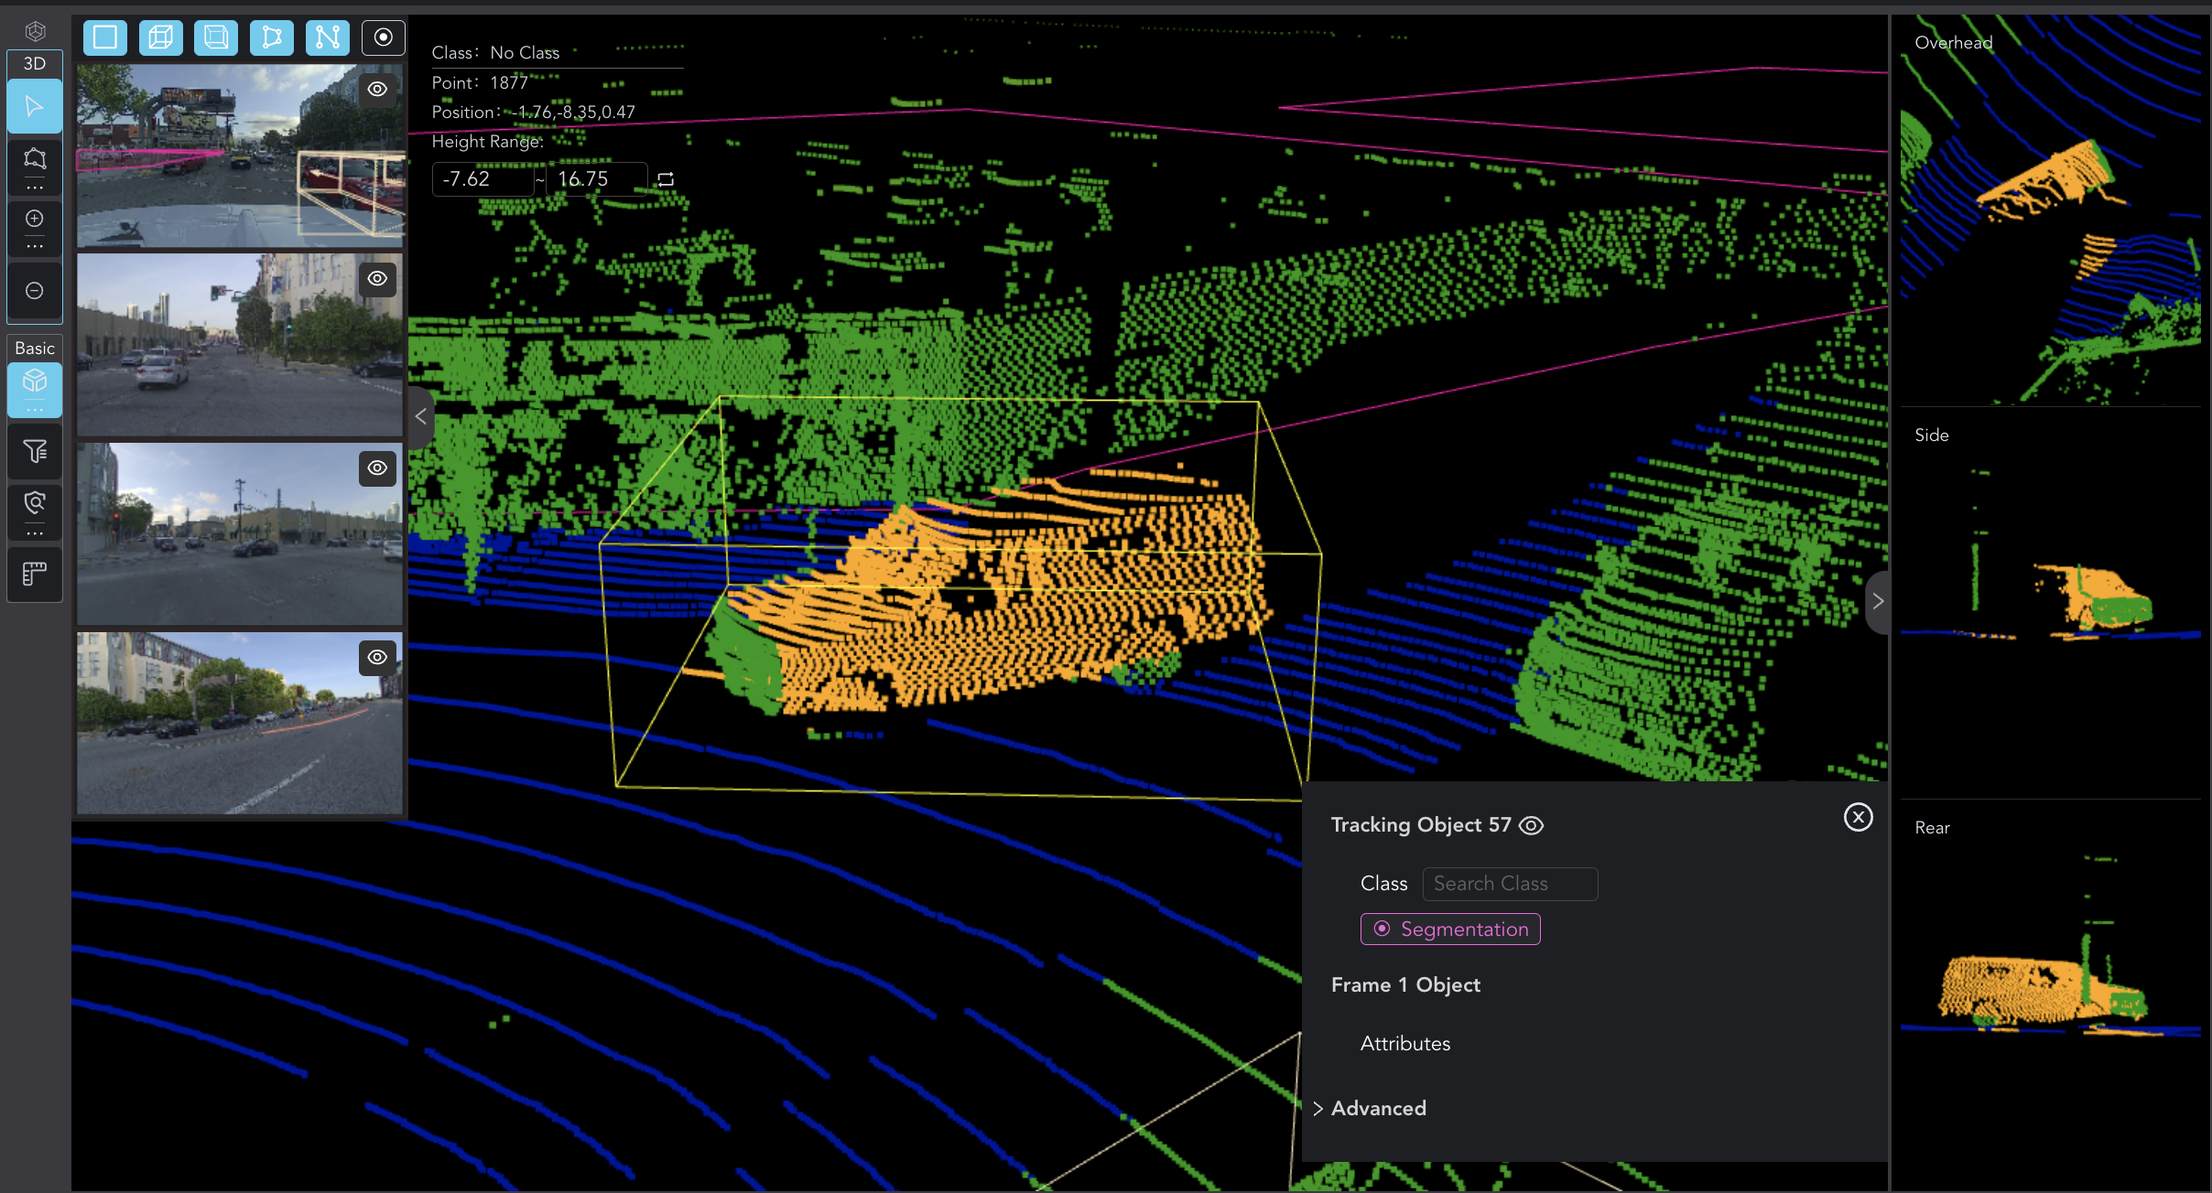2212x1193 pixels.
Task: Choose the lasso polygon selection tool
Action: click(35, 159)
